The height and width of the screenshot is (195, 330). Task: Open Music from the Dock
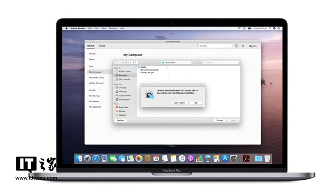(182, 158)
